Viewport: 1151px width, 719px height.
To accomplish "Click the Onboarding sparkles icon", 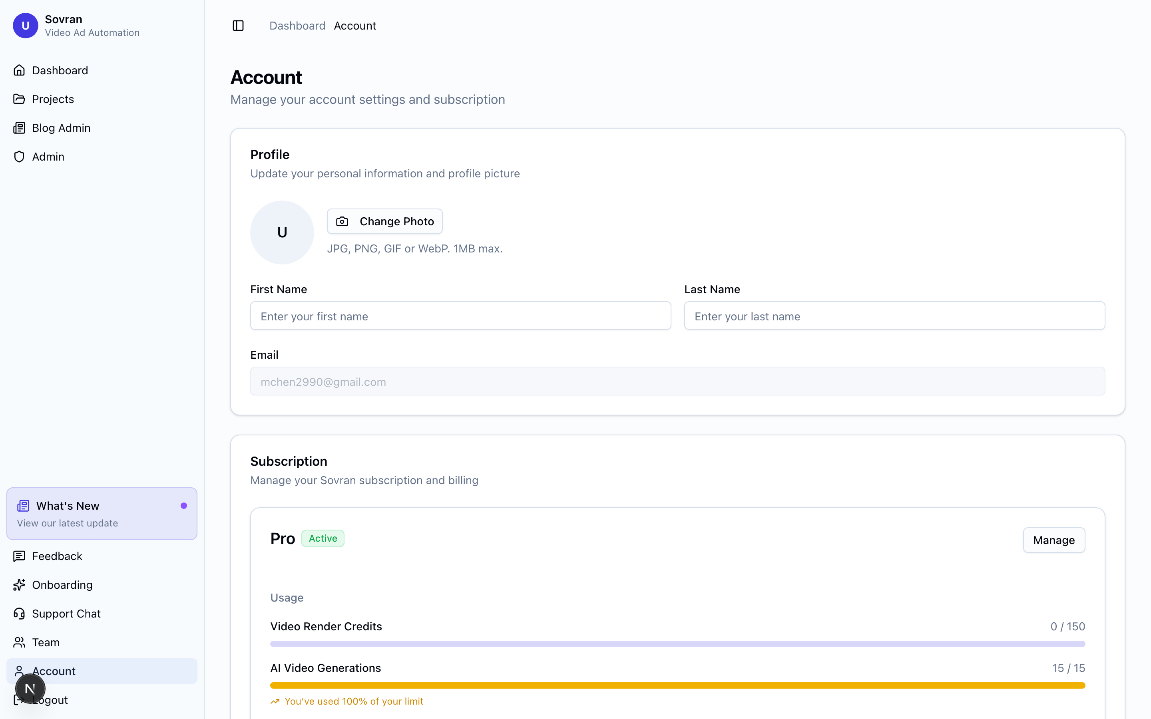I will coord(19,585).
